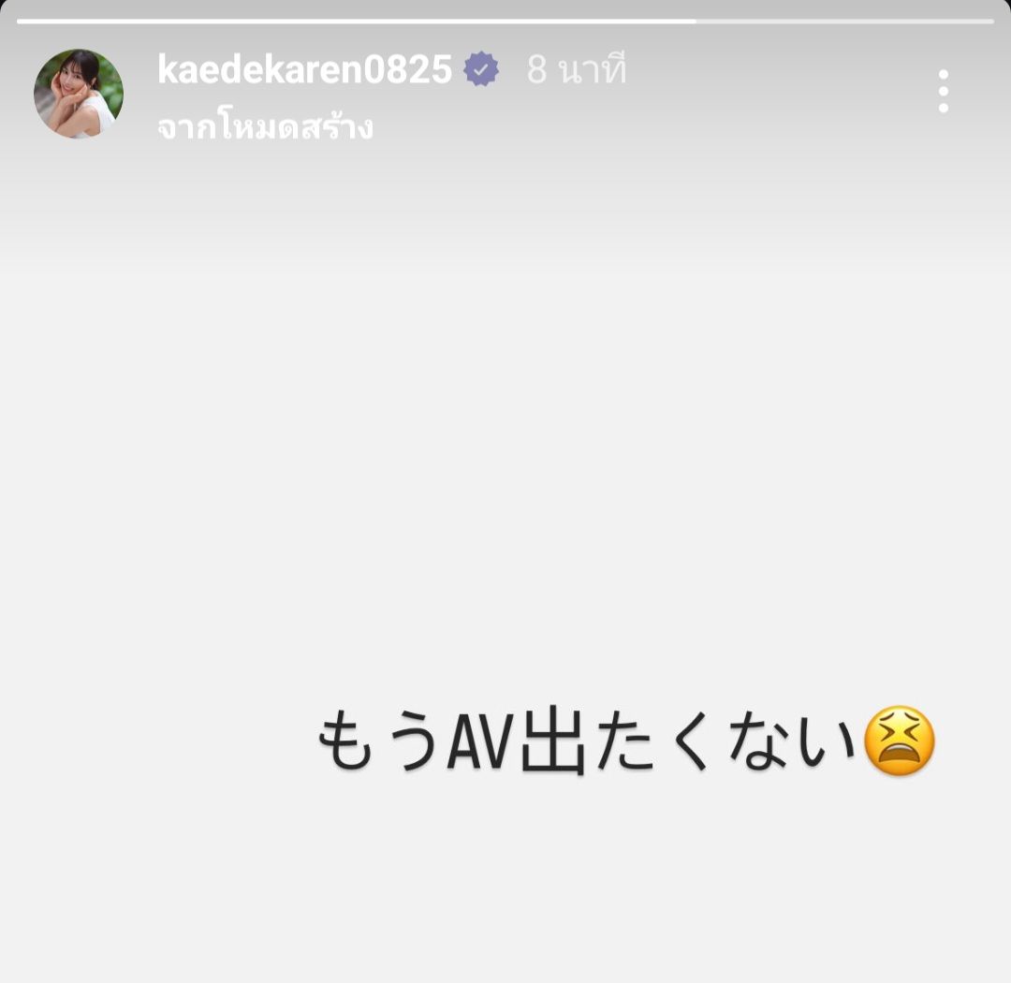The image size is (1011, 983).
Task: Tap the "もう" characters starting the caption
Action: tap(379, 741)
